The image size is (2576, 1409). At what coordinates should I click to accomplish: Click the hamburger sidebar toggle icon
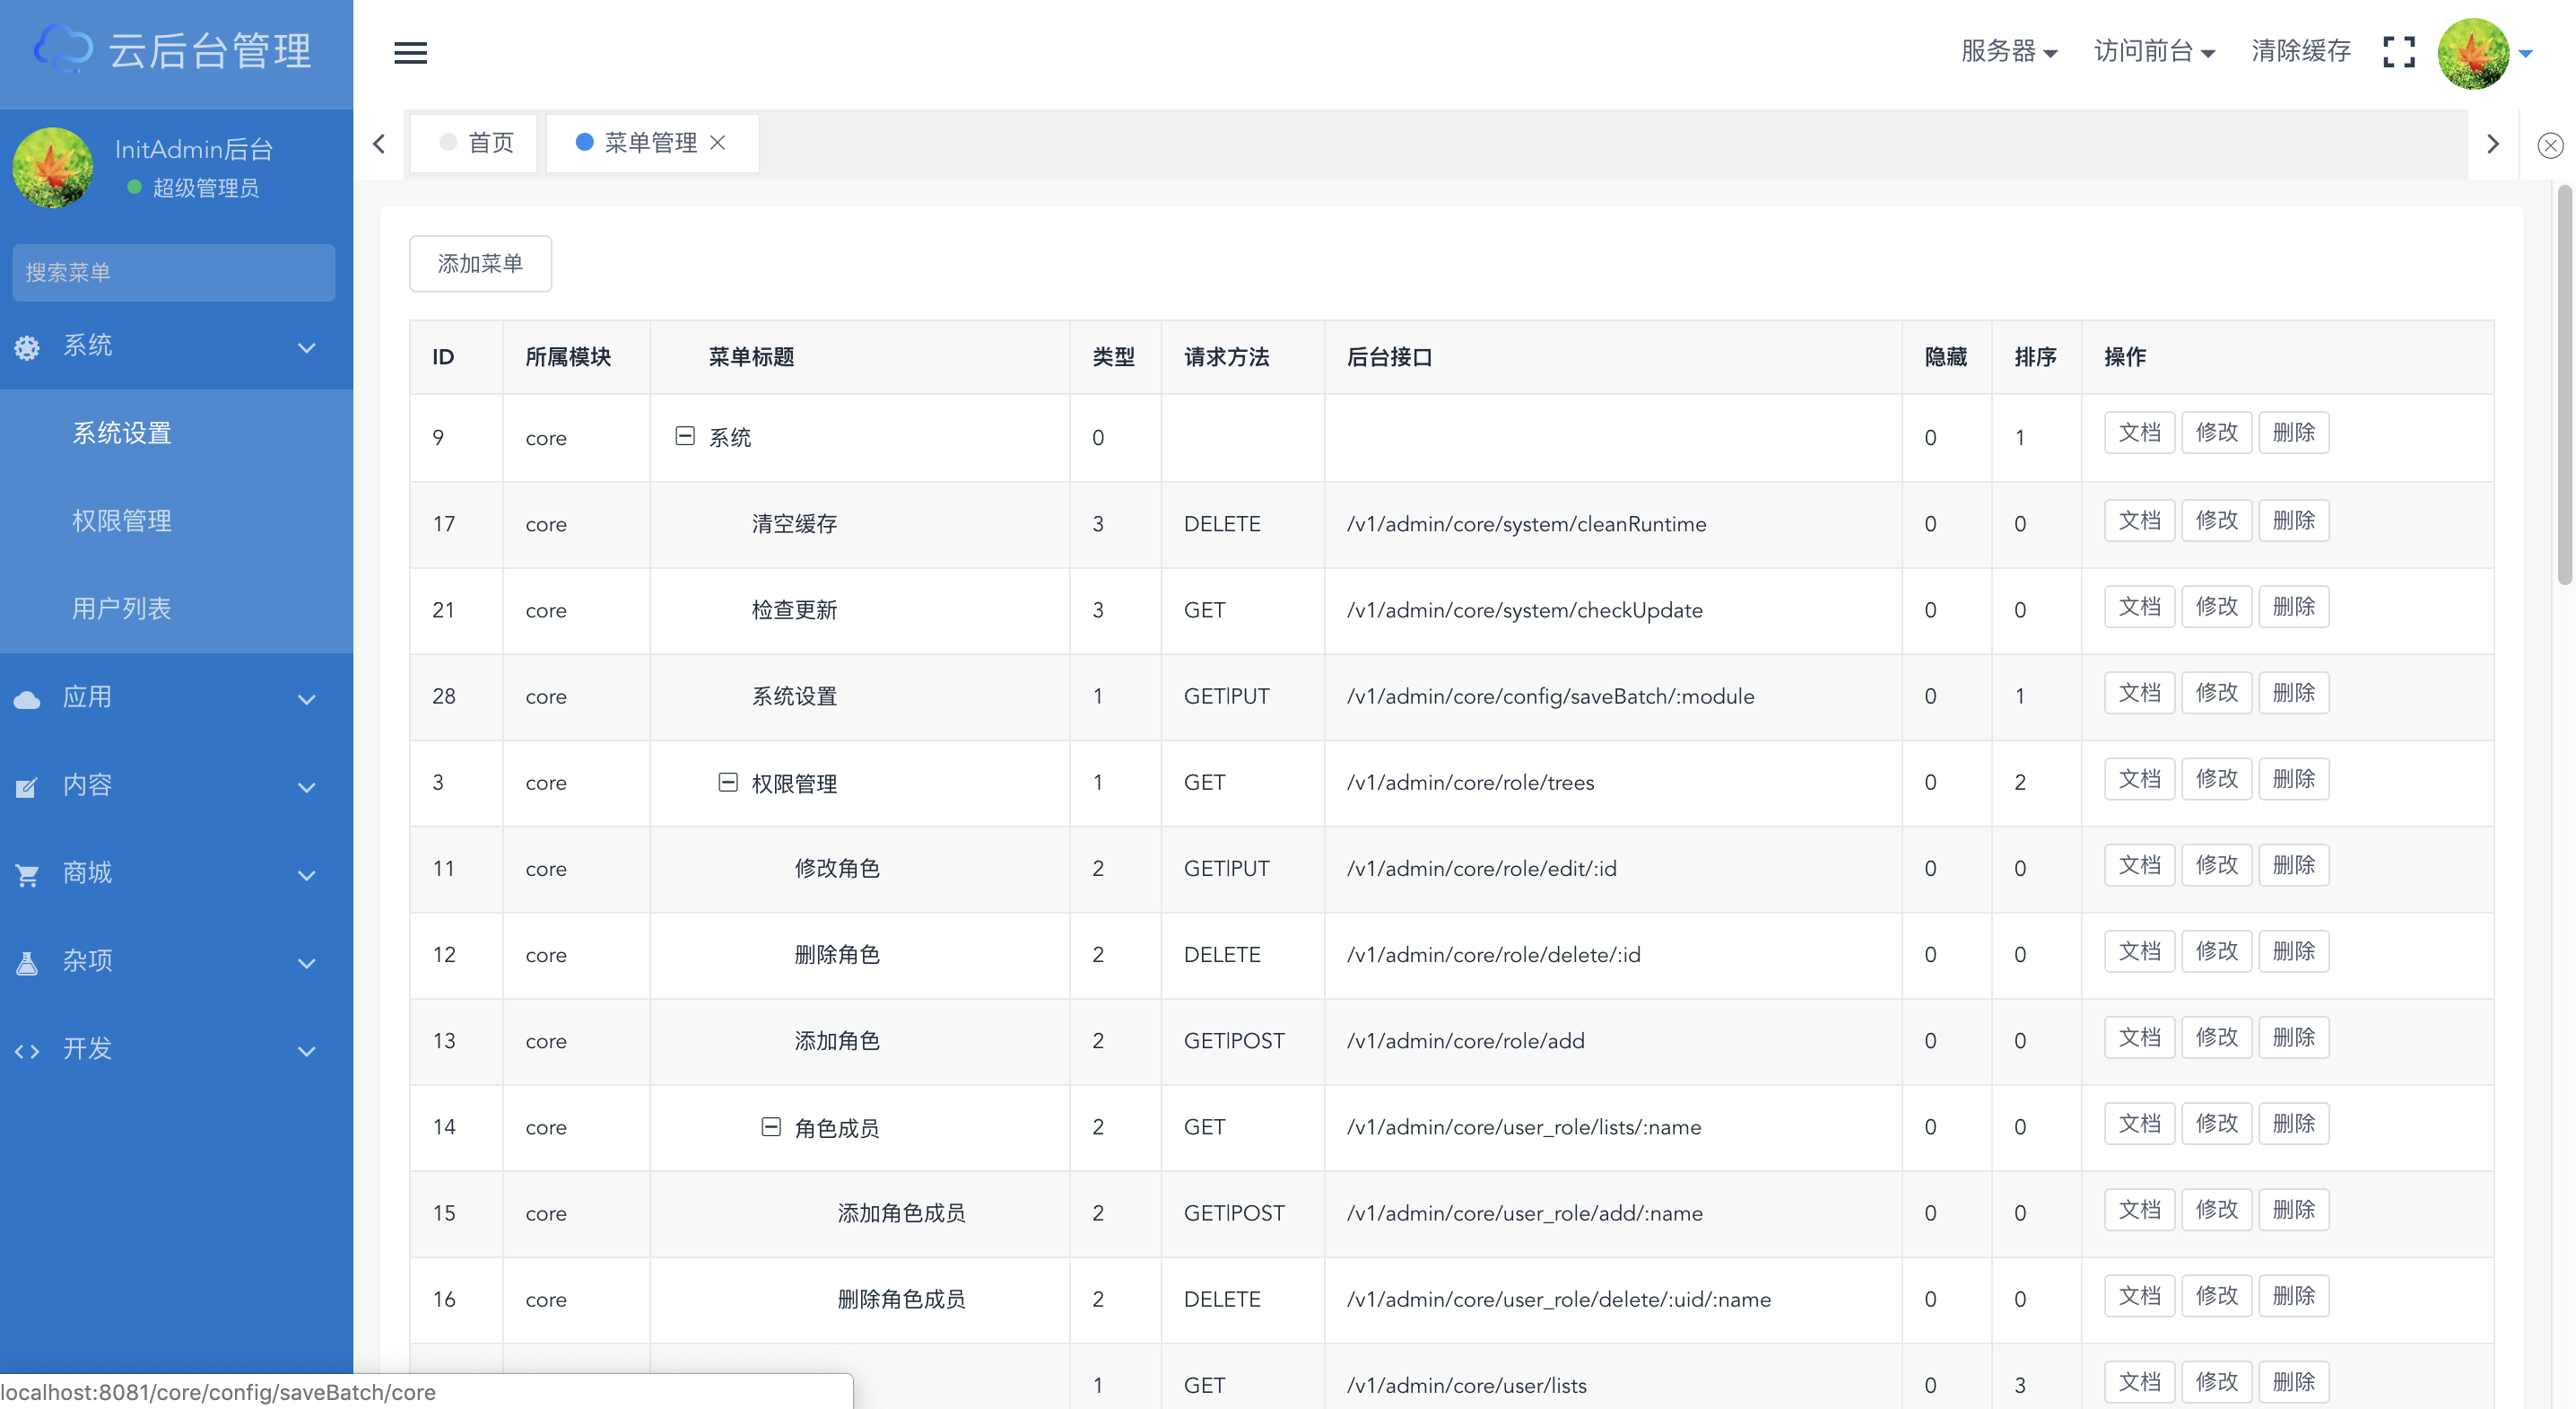410,52
